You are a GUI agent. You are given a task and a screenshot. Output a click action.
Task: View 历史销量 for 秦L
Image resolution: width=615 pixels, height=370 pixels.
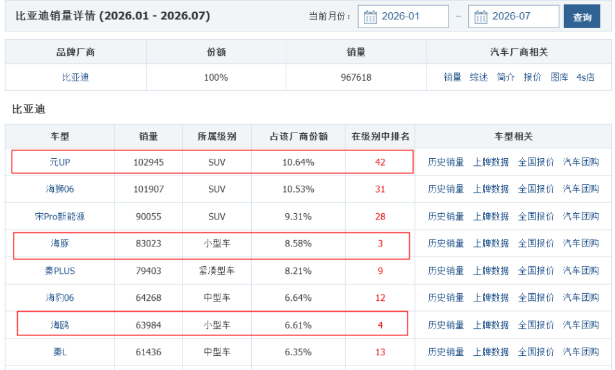(446, 352)
